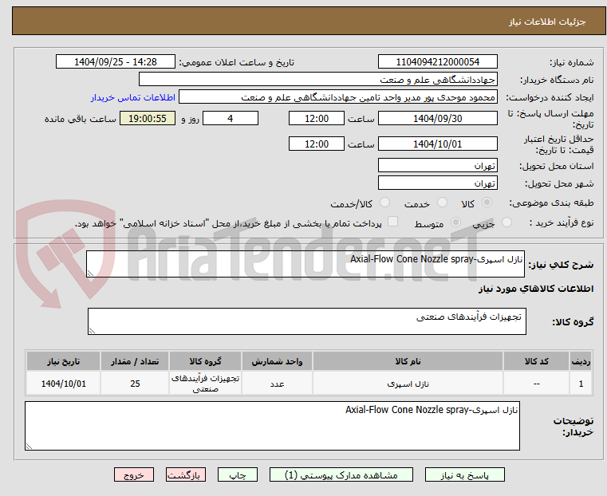Click the تاریخ نیاز column header

coord(64,361)
